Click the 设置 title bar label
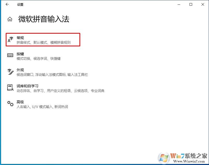Image resolution: width=209 pixels, height=165 pixels. 20,4
